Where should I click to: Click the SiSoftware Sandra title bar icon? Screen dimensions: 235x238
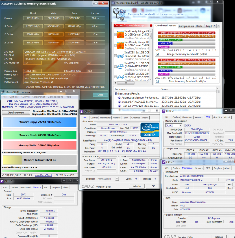[x=113, y=3]
